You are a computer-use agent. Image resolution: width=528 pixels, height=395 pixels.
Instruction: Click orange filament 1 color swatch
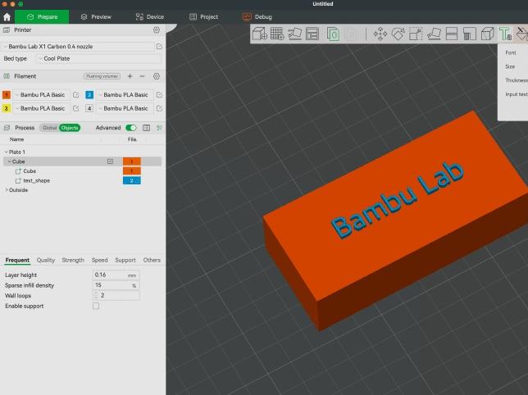click(6, 95)
